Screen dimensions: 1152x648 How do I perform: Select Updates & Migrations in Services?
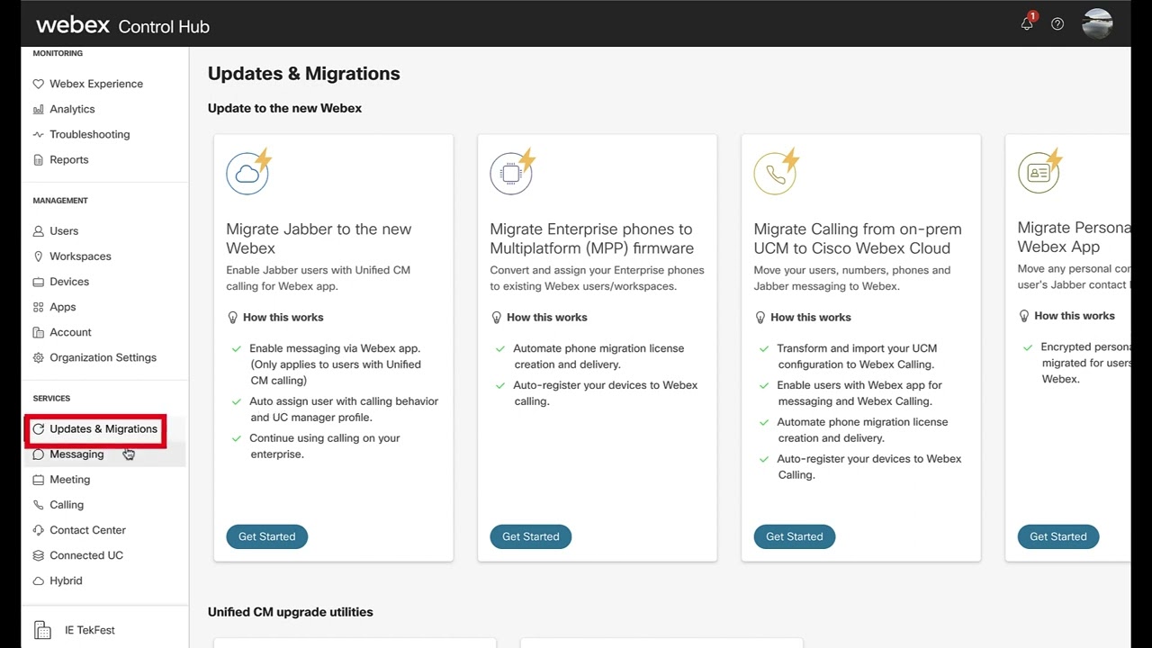[103, 429]
